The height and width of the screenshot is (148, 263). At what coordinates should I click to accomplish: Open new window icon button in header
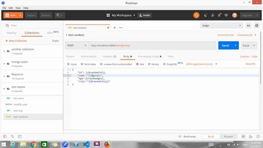pyautogui.click(x=60, y=15)
